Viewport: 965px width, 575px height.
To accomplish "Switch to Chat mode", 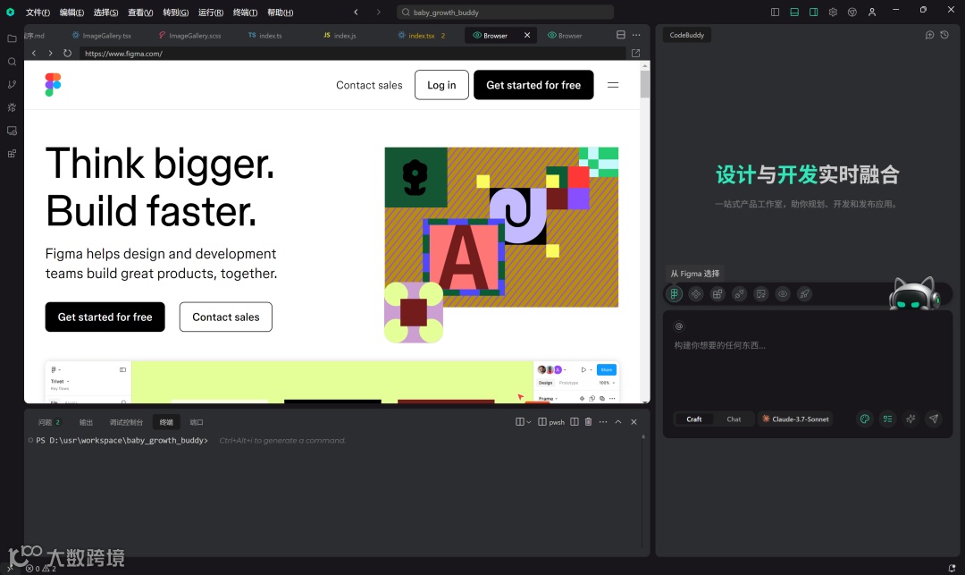I will (x=734, y=419).
